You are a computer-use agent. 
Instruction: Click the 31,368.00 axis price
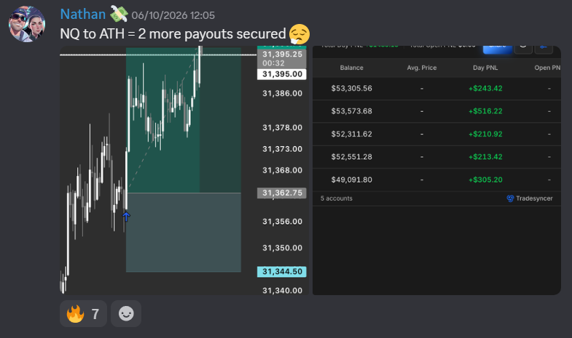pos(282,170)
